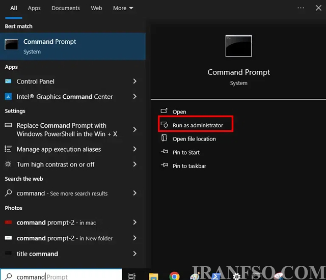This screenshot has height=280, width=326.
Task: Click the Run as administrator shield icon
Action: tap(164, 125)
